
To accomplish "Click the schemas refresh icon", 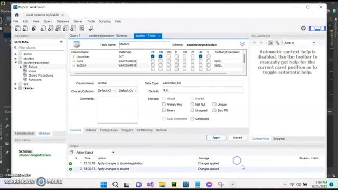I will point(61,42).
